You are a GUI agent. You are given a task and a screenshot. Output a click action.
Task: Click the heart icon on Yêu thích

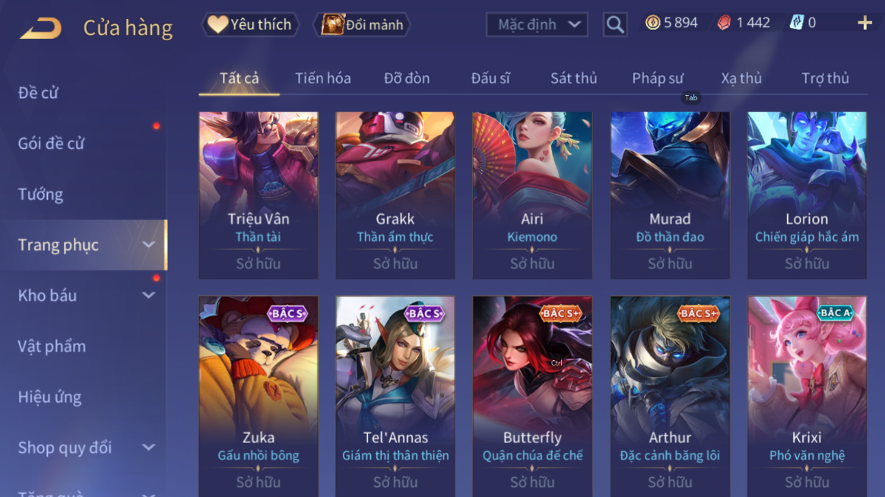[x=217, y=24]
